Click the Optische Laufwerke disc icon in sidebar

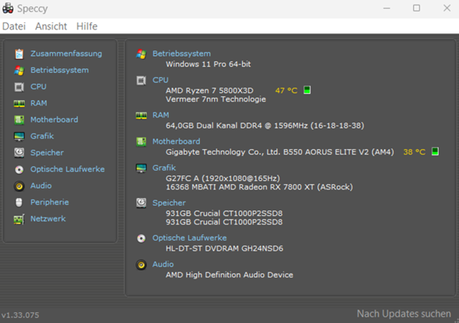19,169
